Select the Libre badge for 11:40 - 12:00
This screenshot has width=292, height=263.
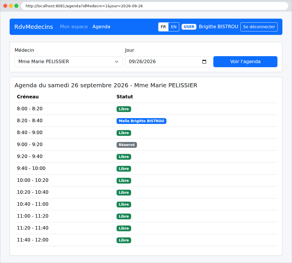coord(124,240)
